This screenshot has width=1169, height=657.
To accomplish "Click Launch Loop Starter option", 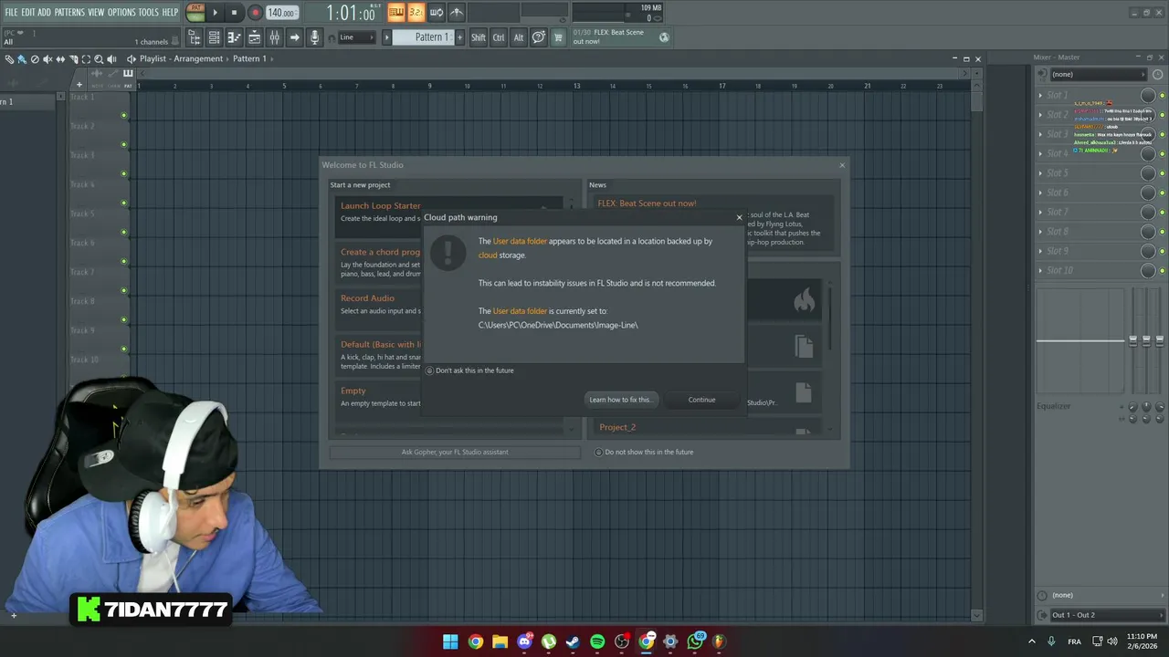I will 381,206.
